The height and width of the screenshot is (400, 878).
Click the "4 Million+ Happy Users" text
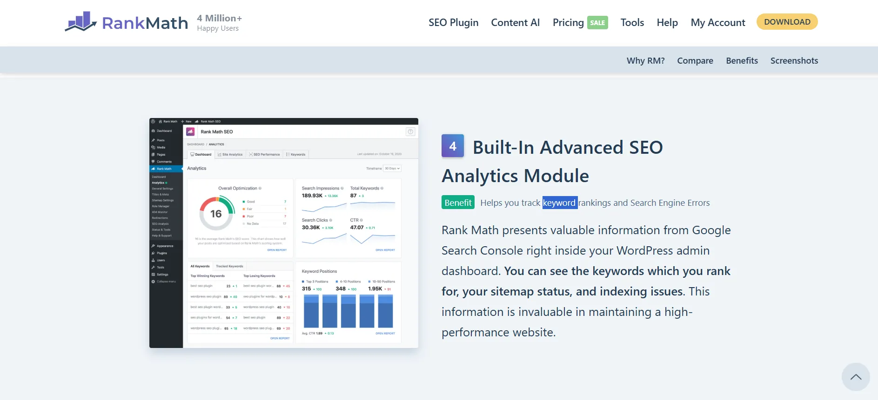219,23
